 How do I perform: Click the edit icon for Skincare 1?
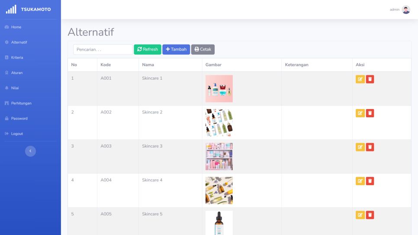(360, 79)
